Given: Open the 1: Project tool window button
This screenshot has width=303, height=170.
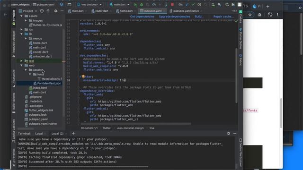Looking at the screenshot, I should pyautogui.click(x=14, y=17).
